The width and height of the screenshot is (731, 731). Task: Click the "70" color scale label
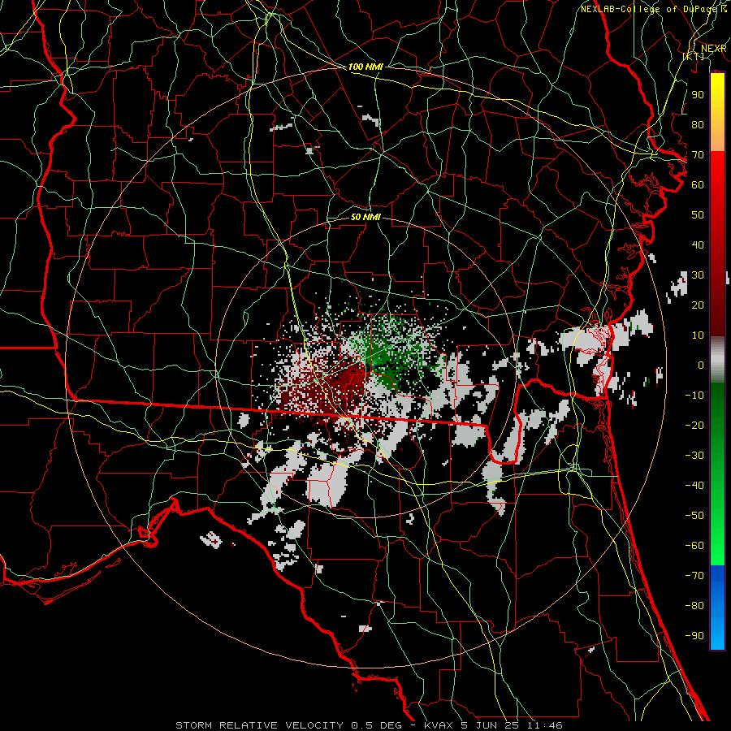698,155
